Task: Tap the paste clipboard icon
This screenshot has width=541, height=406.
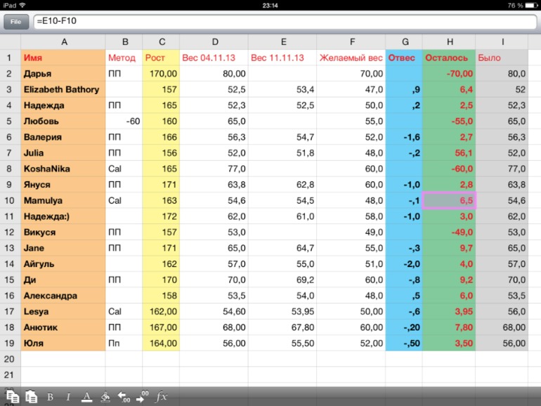Action: [32, 397]
